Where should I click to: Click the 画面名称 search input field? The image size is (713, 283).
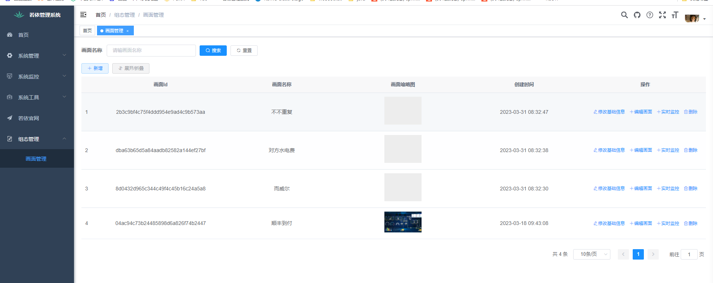pos(151,51)
